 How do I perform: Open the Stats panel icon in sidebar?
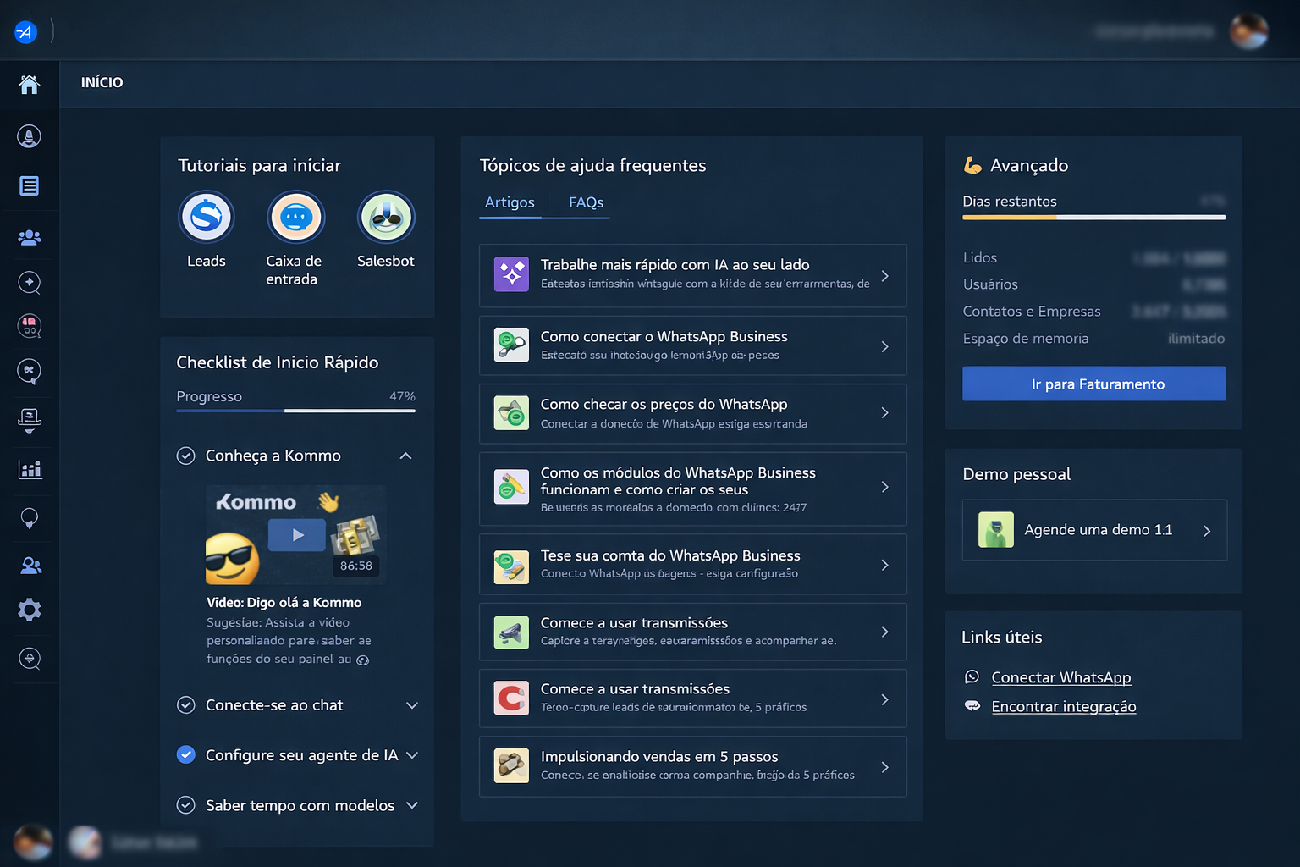30,469
